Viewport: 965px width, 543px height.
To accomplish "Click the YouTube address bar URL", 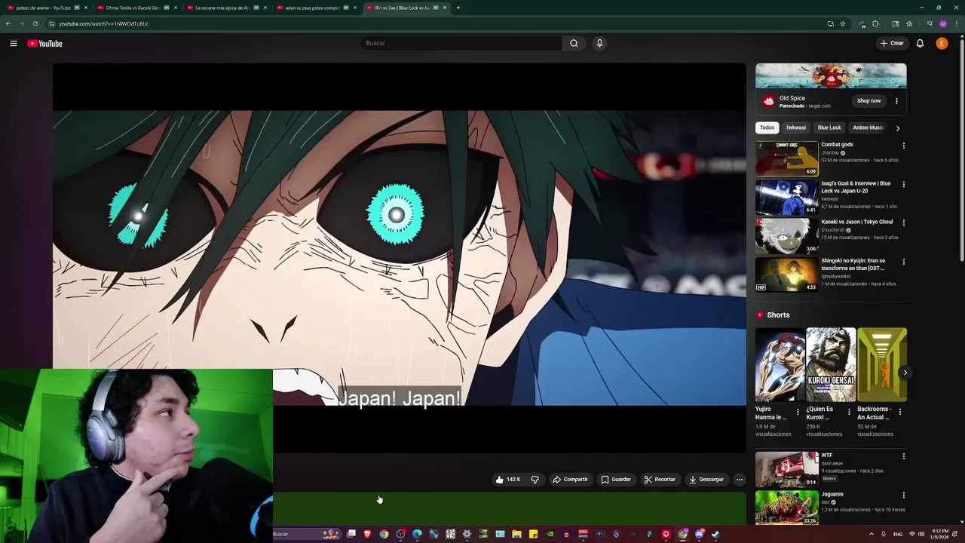I will [x=103, y=23].
